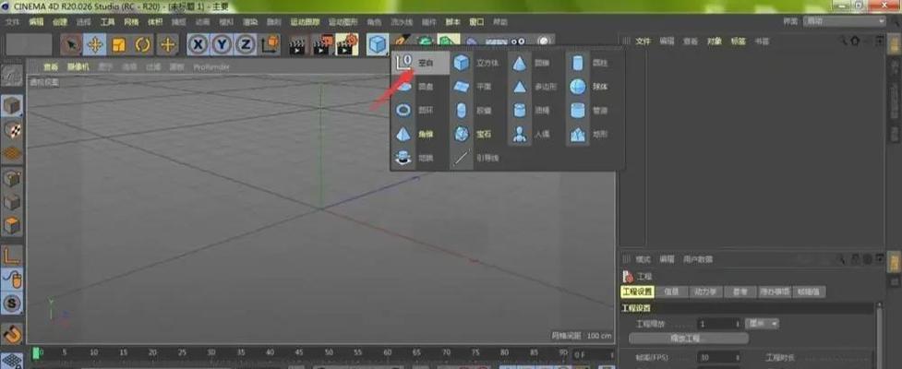Toggle the snap magnet icon
The image size is (902, 369).
pyautogui.click(x=12, y=333)
